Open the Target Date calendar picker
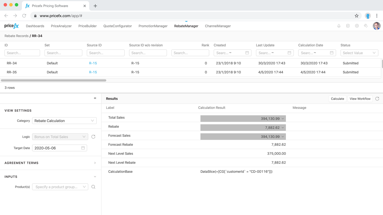The image size is (383, 215). [83, 148]
